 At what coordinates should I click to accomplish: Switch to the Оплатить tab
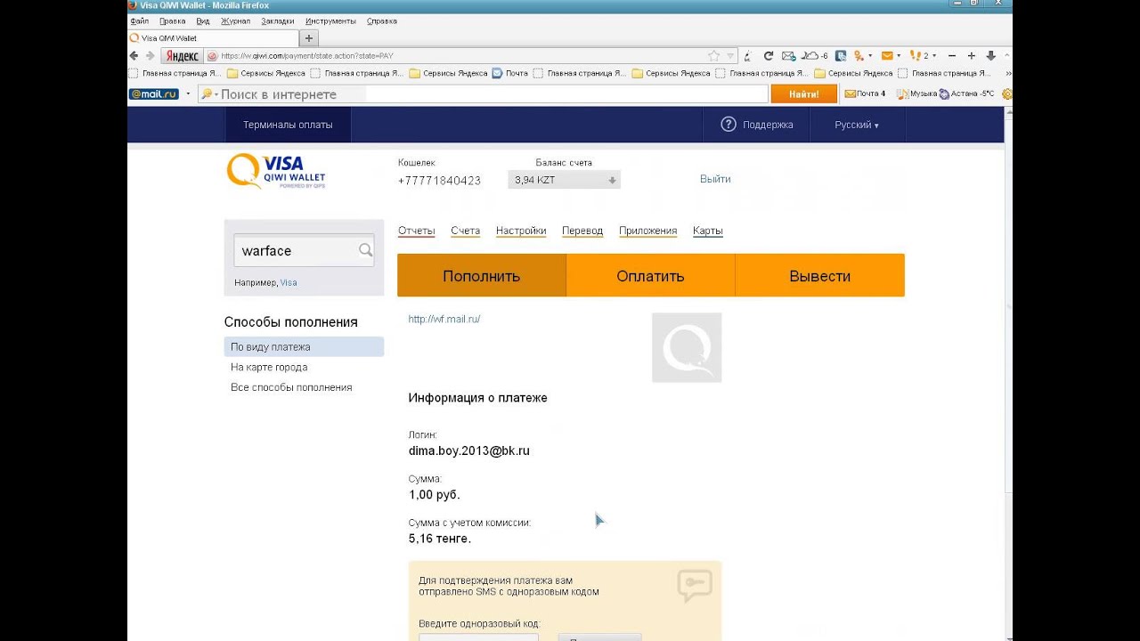click(650, 276)
